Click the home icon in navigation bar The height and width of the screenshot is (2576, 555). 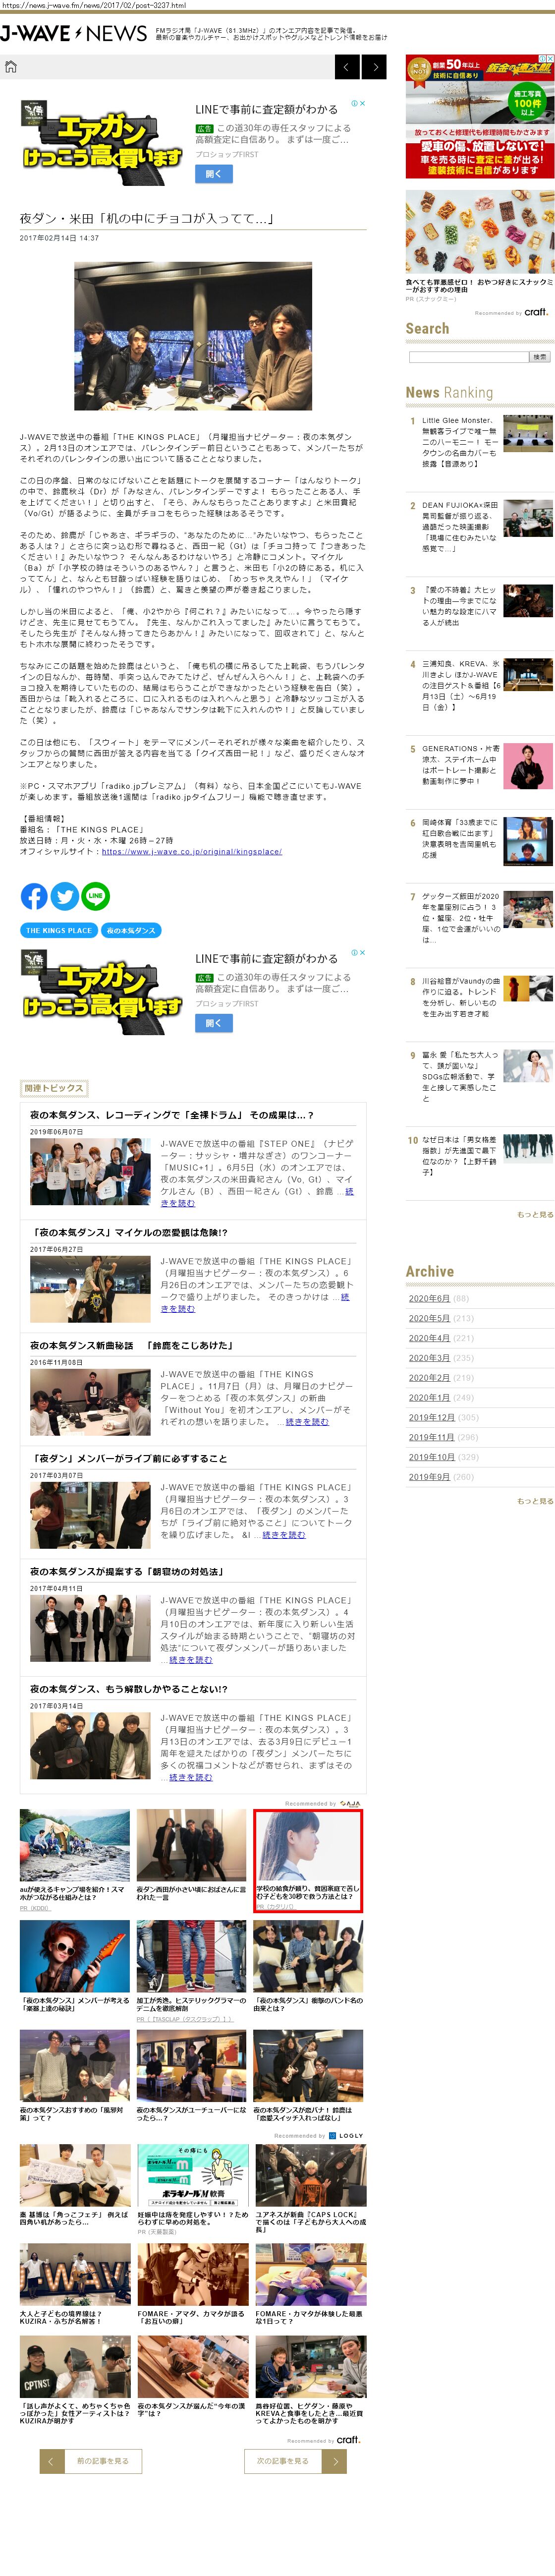[x=11, y=67]
